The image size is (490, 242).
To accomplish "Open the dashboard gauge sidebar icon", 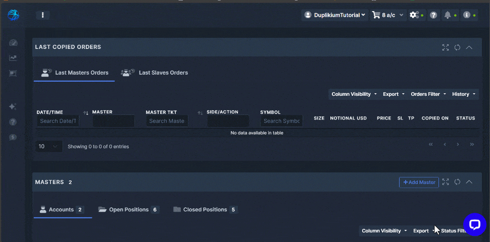I will click(x=13, y=43).
